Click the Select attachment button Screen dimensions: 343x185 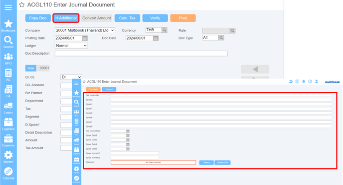pos(206,163)
